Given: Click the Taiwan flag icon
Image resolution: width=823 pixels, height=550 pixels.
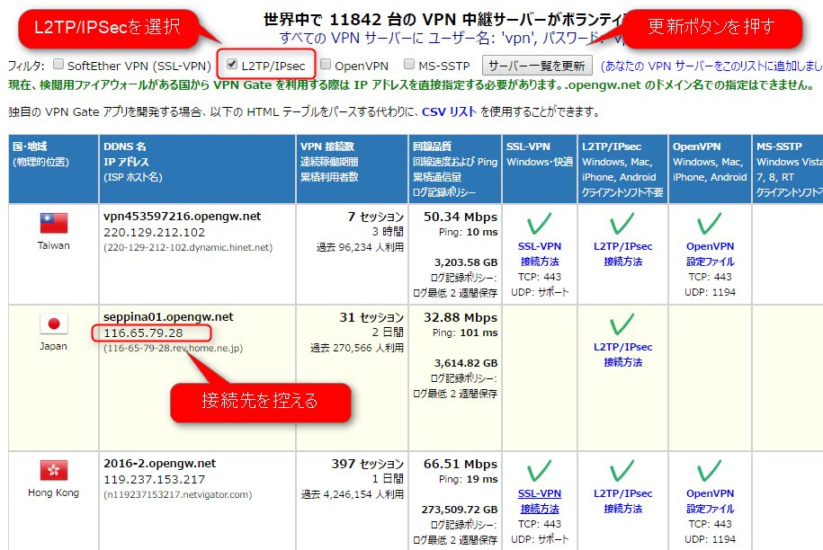Looking at the screenshot, I should pyautogui.click(x=54, y=223).
